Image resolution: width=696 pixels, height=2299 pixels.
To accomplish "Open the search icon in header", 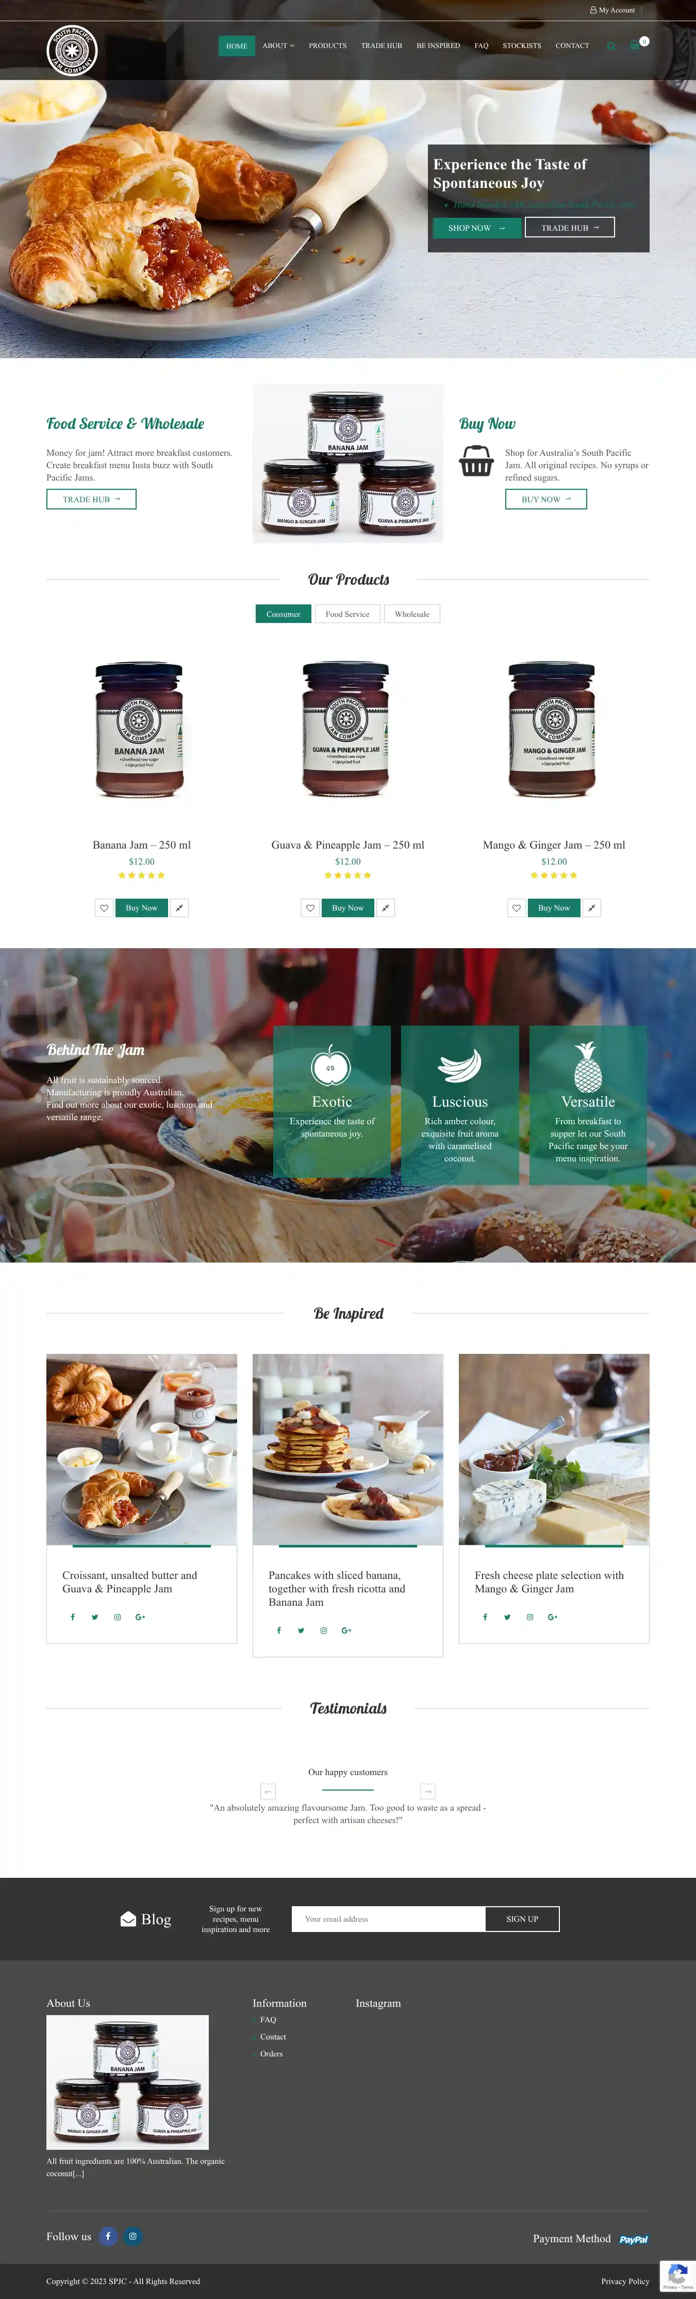I will click(x=611, y=45).
